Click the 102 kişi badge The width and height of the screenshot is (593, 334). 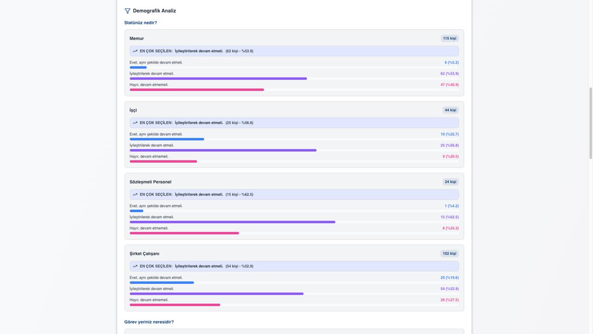coord(449,254)
